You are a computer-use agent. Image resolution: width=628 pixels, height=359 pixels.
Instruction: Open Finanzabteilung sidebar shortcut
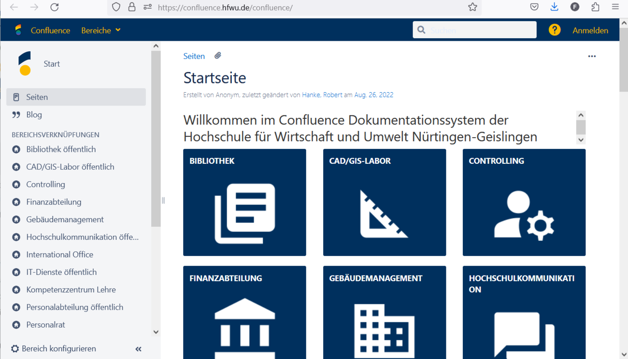(54, 202)
